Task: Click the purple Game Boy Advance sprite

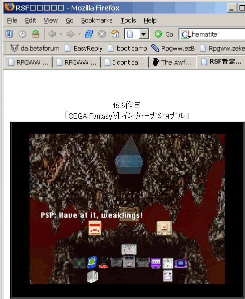Action: pyautogui.click(x=181, y=263)
